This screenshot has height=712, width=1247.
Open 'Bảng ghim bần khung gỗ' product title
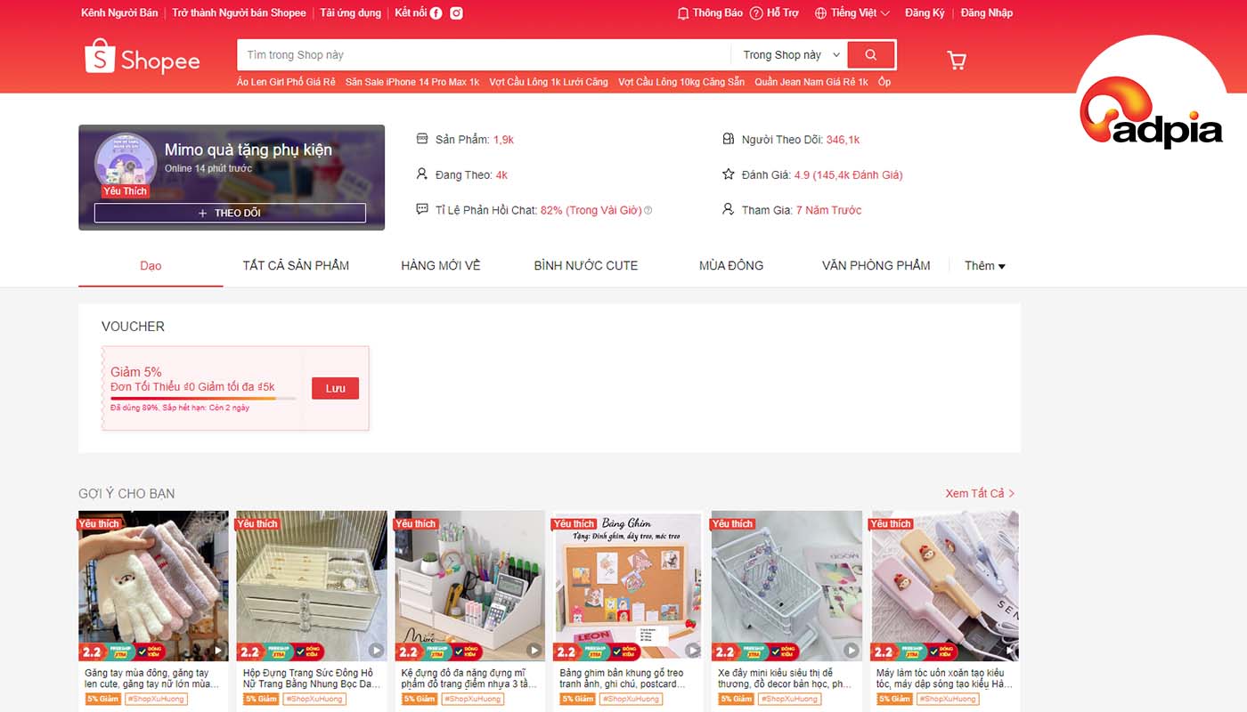click(622, 679)
